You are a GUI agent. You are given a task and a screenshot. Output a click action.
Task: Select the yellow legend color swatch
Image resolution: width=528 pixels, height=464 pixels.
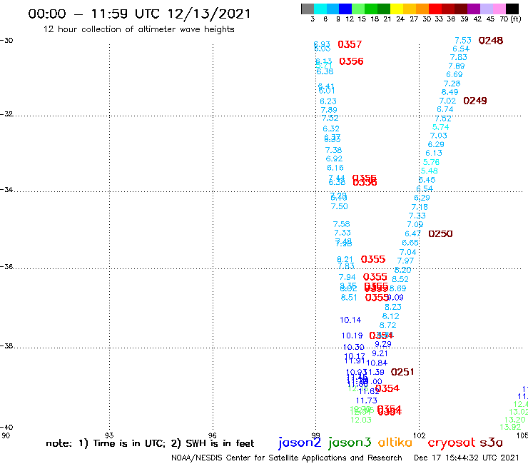(x=397, y=9)
